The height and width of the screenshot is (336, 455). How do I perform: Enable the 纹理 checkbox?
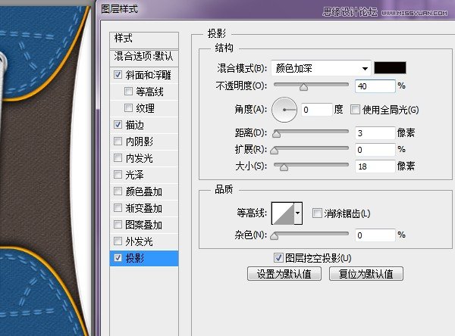pos(128,108)
